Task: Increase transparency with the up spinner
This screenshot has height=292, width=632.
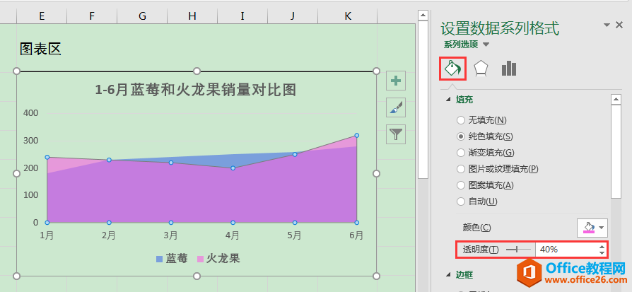Action: (602, 247)
